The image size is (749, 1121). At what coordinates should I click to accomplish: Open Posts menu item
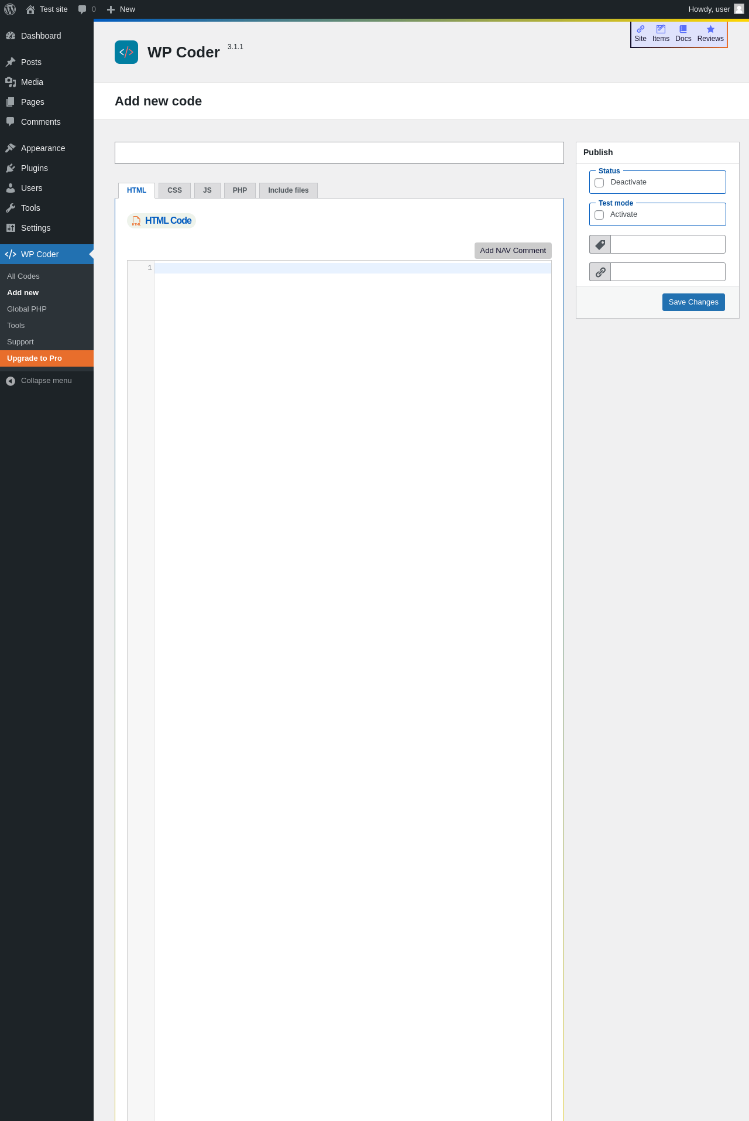[47, 62]
